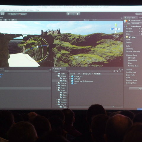Open the Window menu
Screen dimensions: 142x142
[x=30, y=10]
